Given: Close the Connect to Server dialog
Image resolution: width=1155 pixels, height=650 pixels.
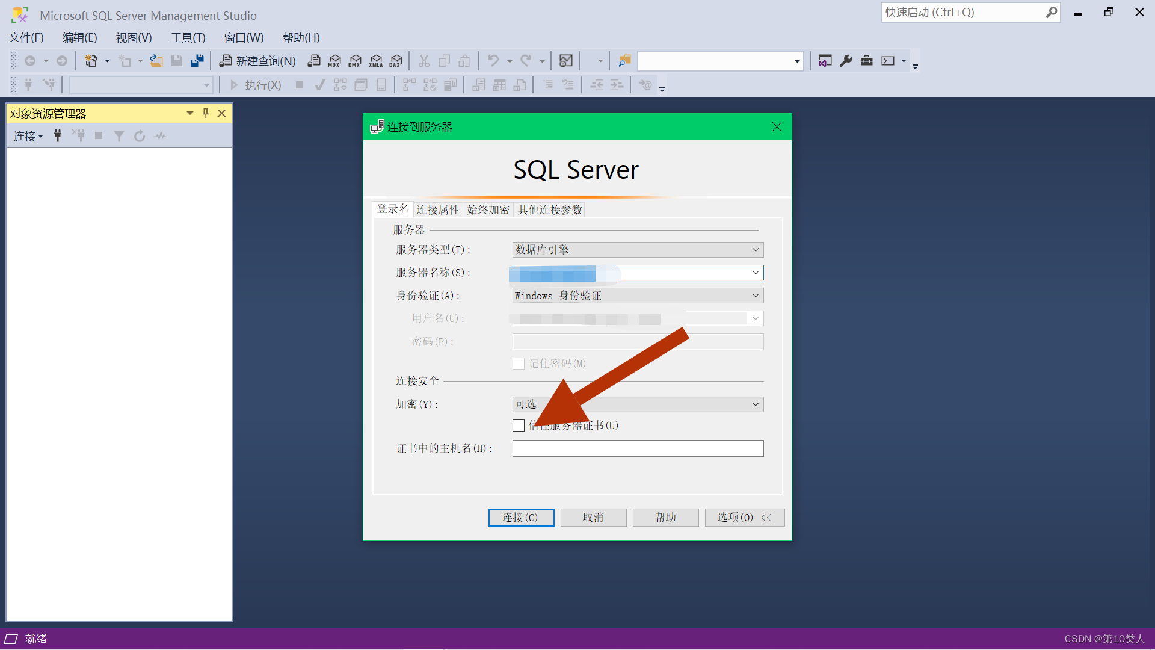Looking at the screenshot, I should pyautogui.click(x=777, y=127).
